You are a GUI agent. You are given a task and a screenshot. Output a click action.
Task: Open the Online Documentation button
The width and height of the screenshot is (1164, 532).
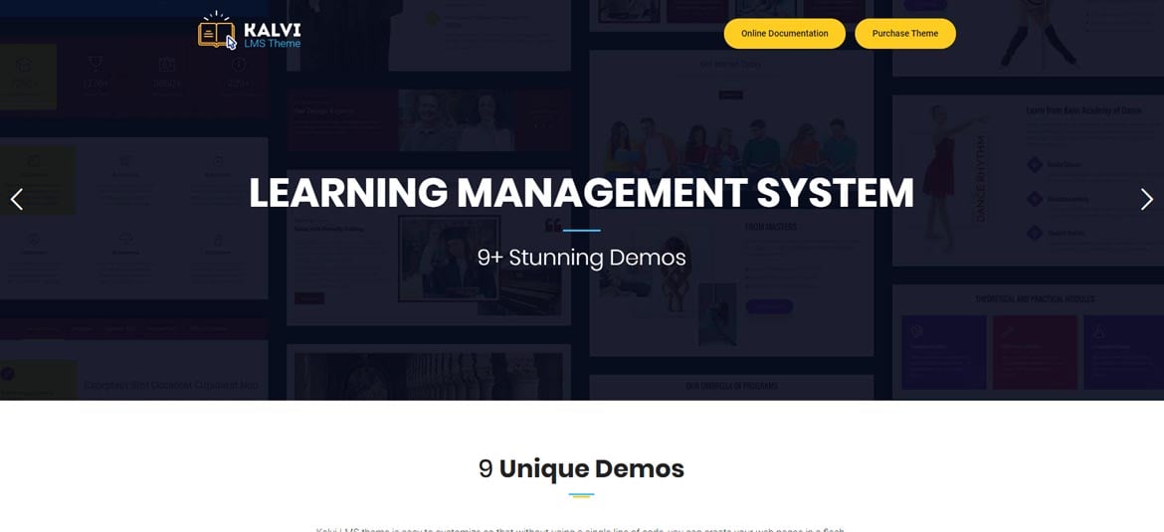(x=785, y=34)
